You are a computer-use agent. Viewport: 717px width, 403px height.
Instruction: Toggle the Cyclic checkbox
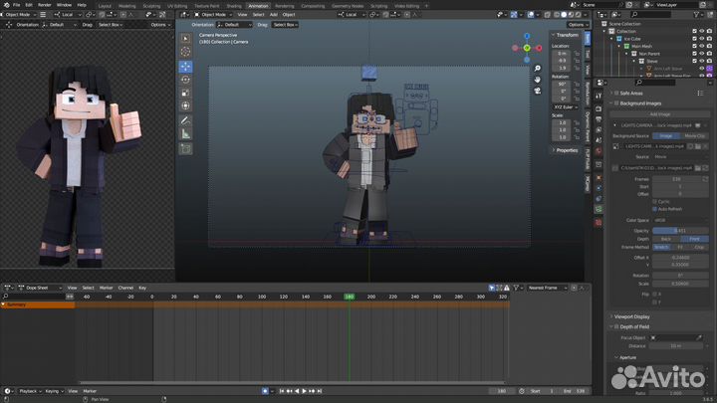655,201
